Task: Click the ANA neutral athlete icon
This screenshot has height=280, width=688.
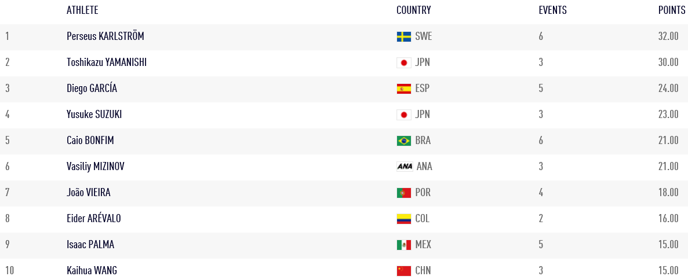Action: [x=405, y=167]
